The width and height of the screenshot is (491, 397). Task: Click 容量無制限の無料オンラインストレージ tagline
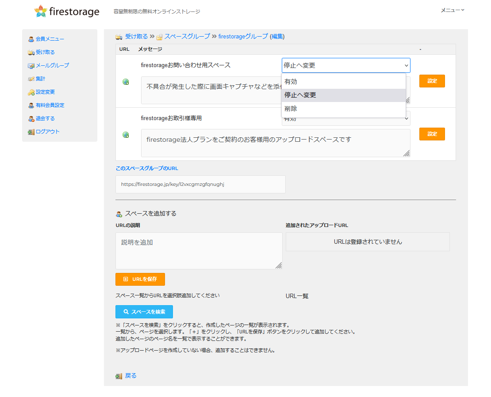157,11
